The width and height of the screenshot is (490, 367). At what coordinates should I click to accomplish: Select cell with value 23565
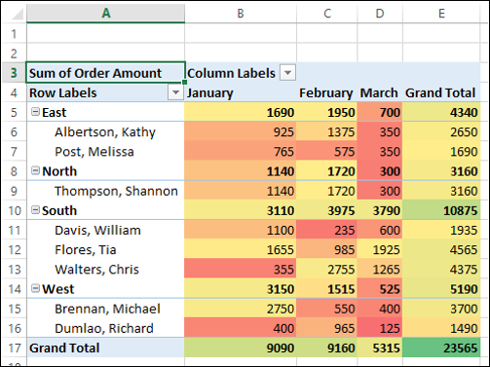(x=441, y=348)
